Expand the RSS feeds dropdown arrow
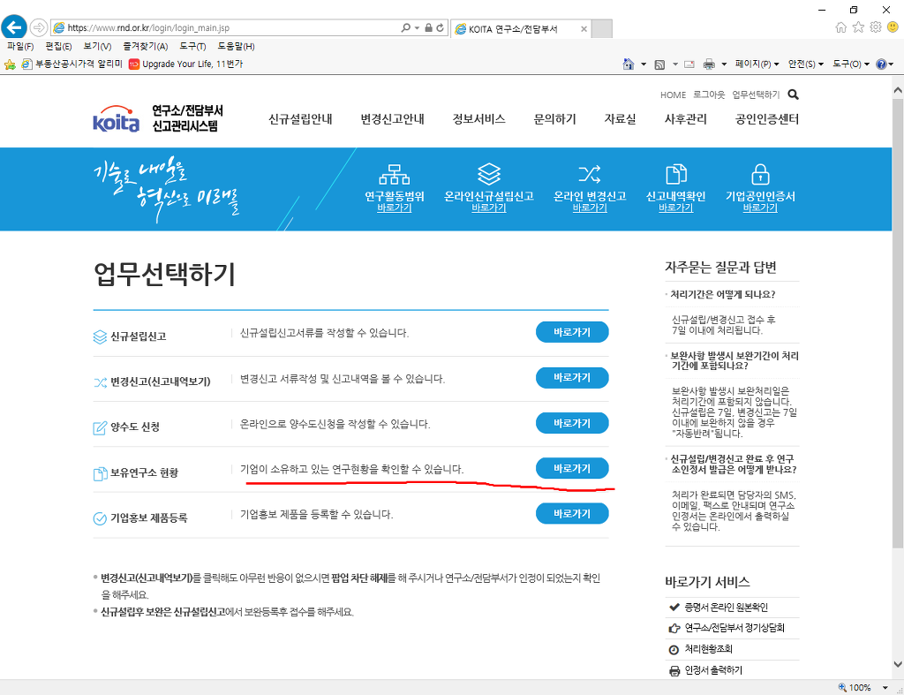904x695 pixels. (675, 64)
